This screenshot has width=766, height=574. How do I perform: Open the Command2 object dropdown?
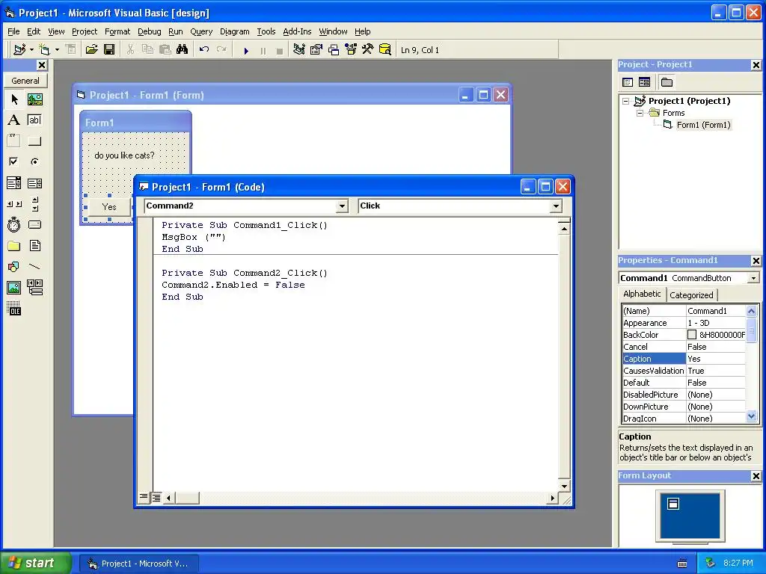342,206
